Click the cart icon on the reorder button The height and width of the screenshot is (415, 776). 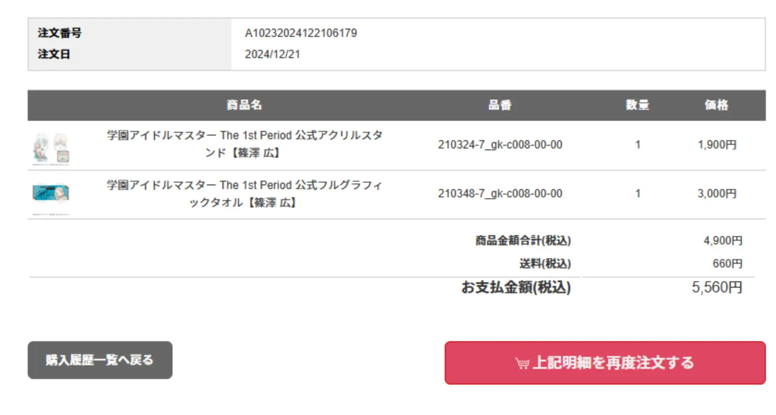[x=522, y=363]
